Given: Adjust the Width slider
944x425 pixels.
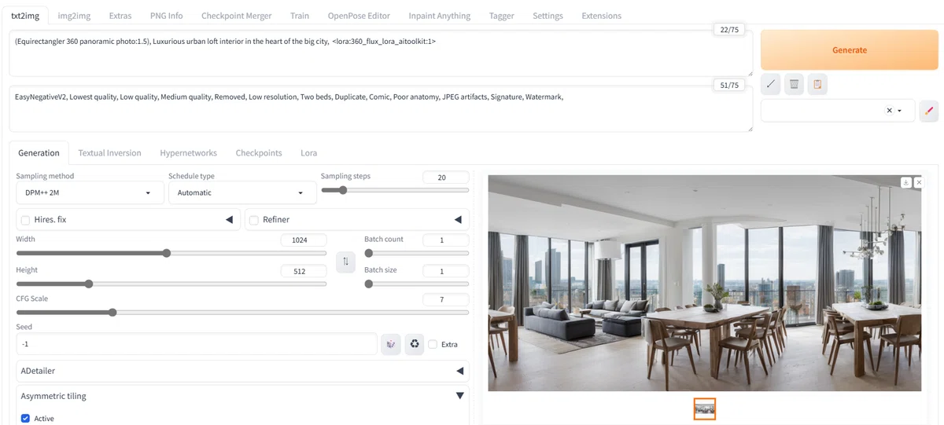Looking at the screenshot, I should [171, 253].
